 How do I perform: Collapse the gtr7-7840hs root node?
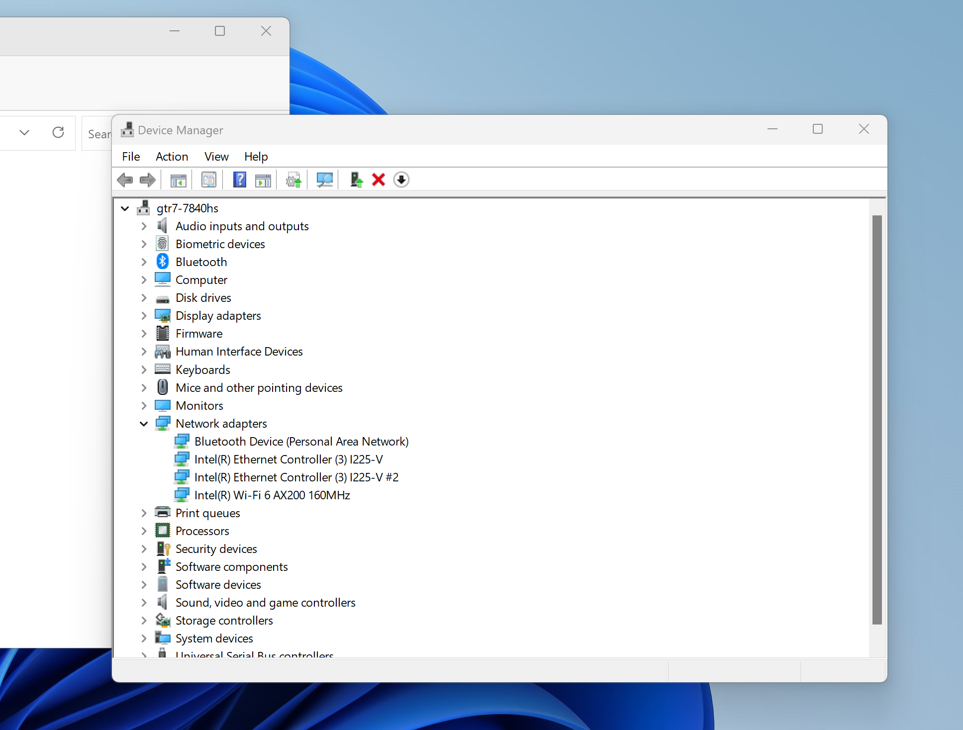tap(125, 208)
